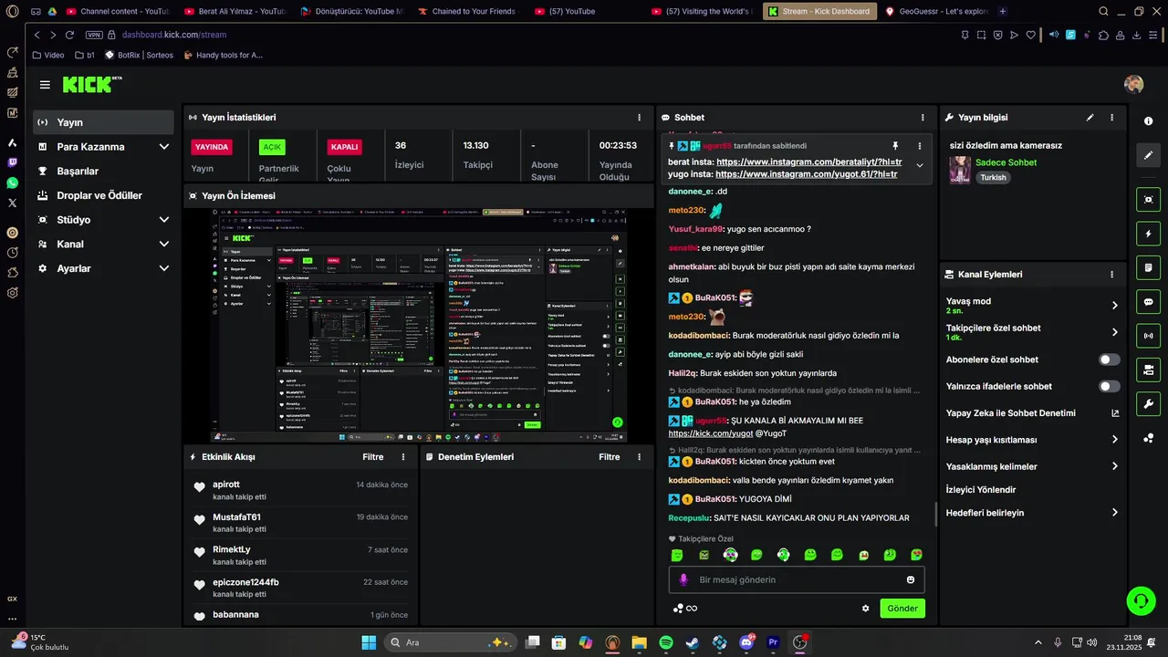Screen dimensions: 1168x657
Task: Toggle the wrench stream info widget icon
Action: pos(1148,404)
